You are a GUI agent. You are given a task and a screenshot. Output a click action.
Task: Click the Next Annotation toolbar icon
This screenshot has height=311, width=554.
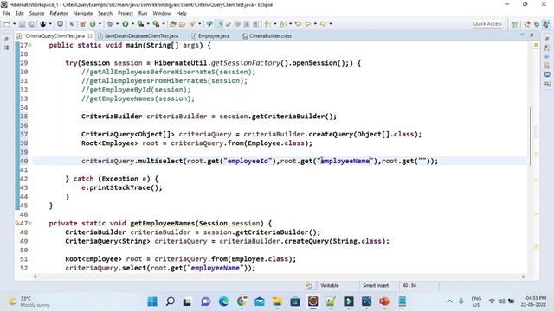point(267,24)
